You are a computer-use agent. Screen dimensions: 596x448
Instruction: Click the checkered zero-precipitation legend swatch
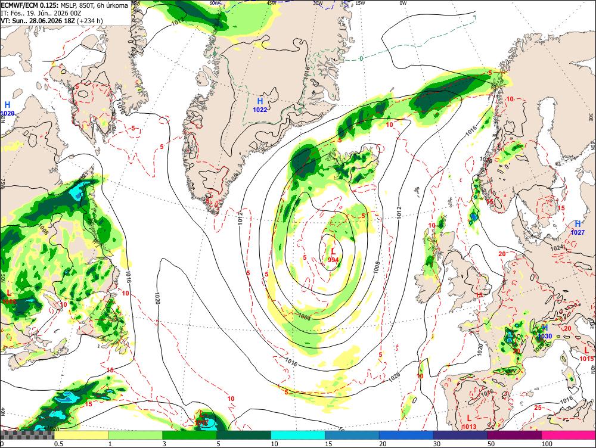pos(27,435)
